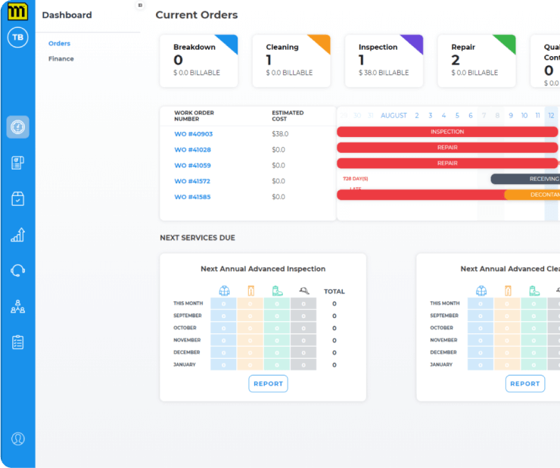Open work order WO #41585

[192, 197]
